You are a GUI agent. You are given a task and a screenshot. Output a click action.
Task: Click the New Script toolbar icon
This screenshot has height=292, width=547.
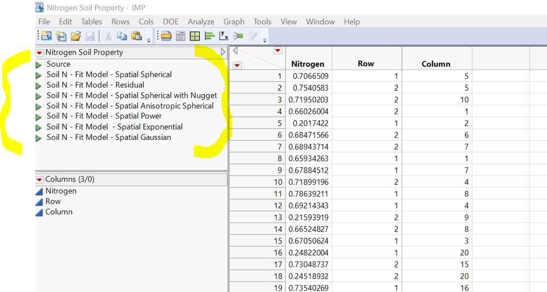[x=61, y=36]
